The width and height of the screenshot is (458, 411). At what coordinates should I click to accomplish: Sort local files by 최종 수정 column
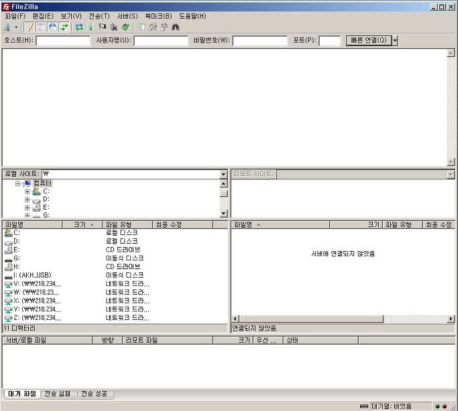[x=183, y=224]
